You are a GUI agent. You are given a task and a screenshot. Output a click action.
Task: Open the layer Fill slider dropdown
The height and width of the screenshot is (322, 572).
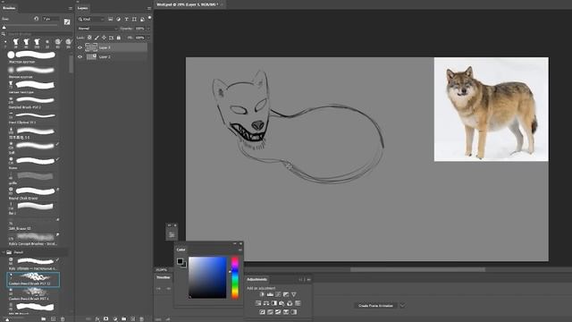click(x=148, y=38)
